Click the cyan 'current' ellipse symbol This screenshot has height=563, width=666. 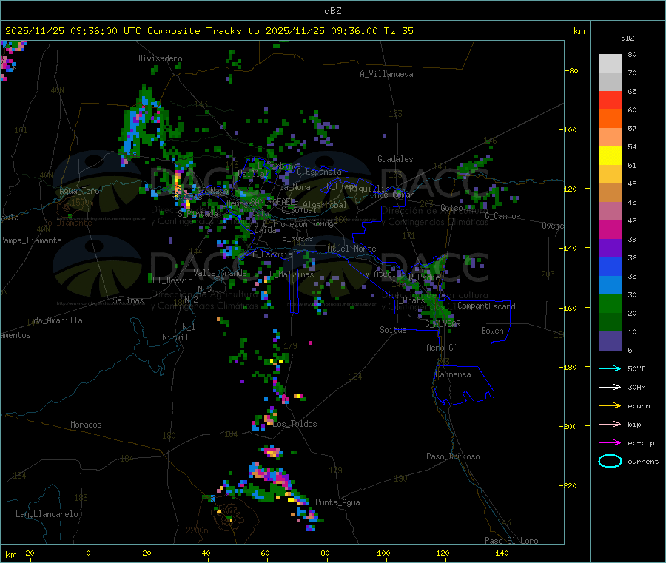(x=610, y=461)
